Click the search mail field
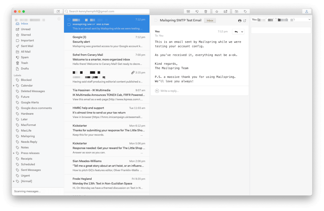324x211 pixels. tap(107, 11)
